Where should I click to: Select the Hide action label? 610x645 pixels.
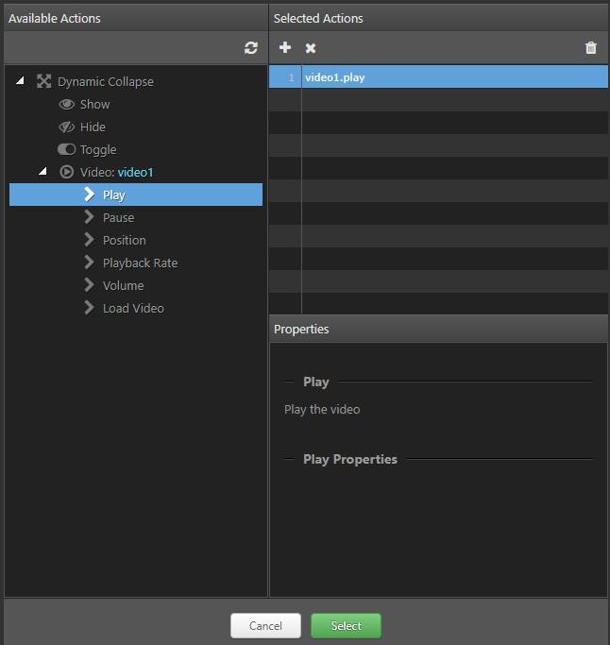pyautogui.click(x=93, y=127)
